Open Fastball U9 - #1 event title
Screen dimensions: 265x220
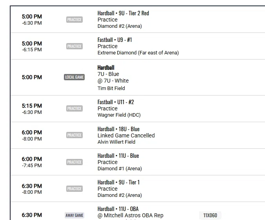(x=114, y=40)
